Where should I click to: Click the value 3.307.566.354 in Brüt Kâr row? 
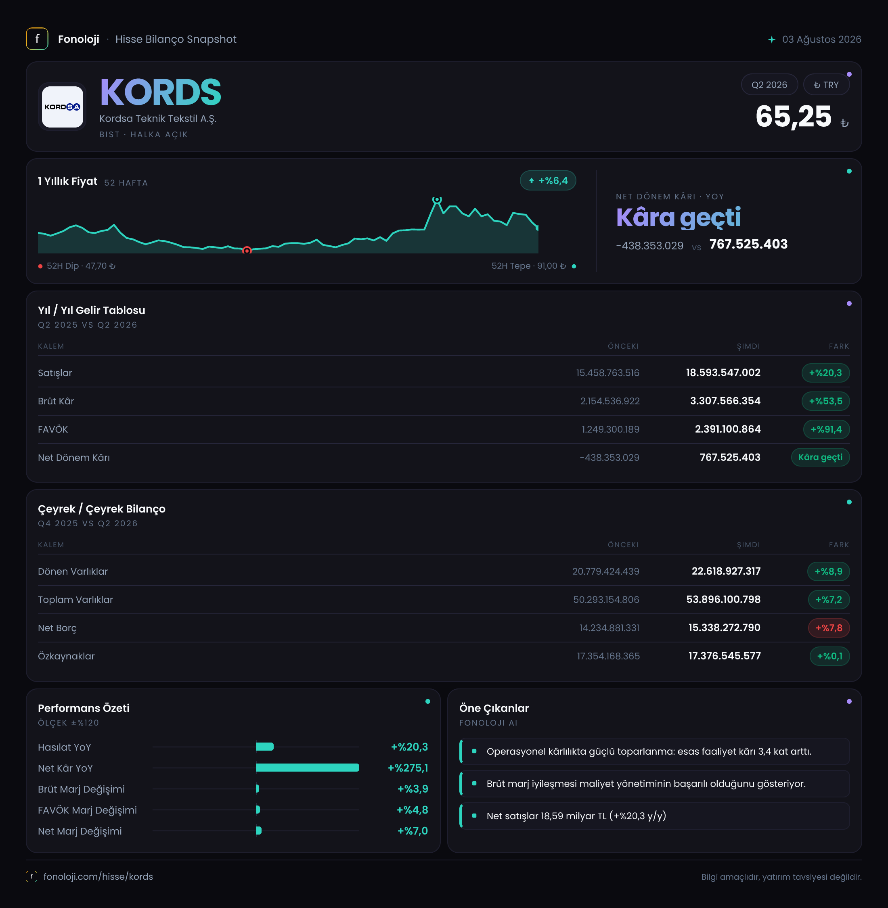coord(725,401)
